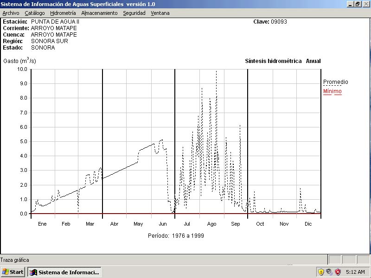The image size is (371, 278).
Task: Select Sistema de Informaci... taskbar button
Action: 64,272
